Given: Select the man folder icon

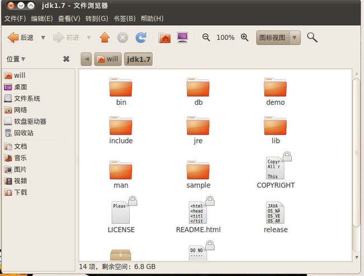Looking at the screenshot, I should click(x=121, y=170).
